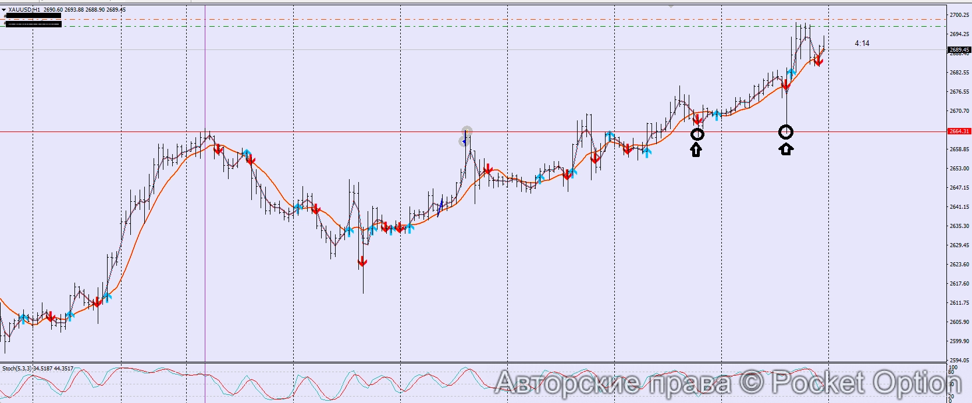The height and width of the screenshot is (403, 972).
Task: Click the first blacked-out label under the chart title
Action: [33, 16]
